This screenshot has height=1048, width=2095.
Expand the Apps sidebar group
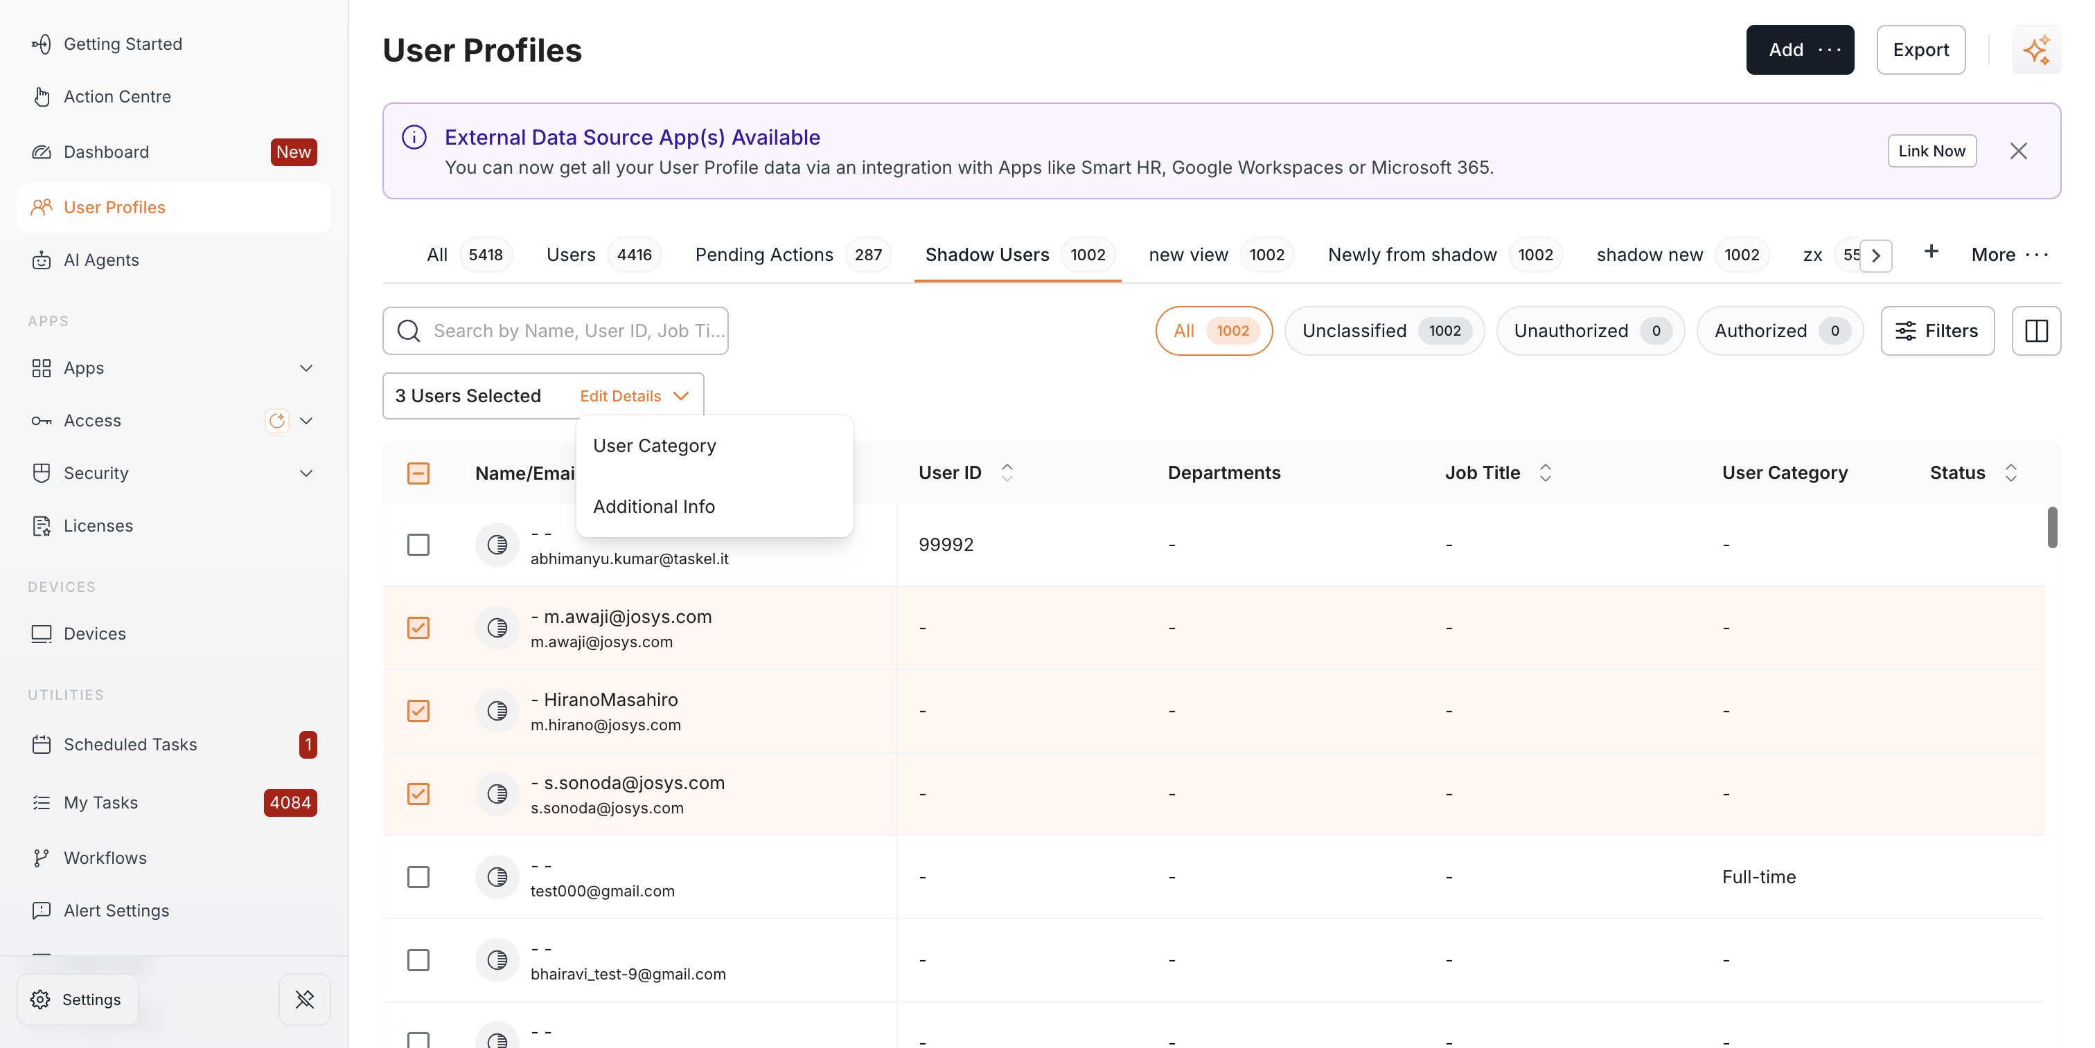[306, 368]
